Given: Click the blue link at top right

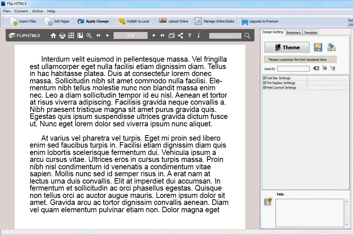Looking at the screenshot, I should (350, 20).
